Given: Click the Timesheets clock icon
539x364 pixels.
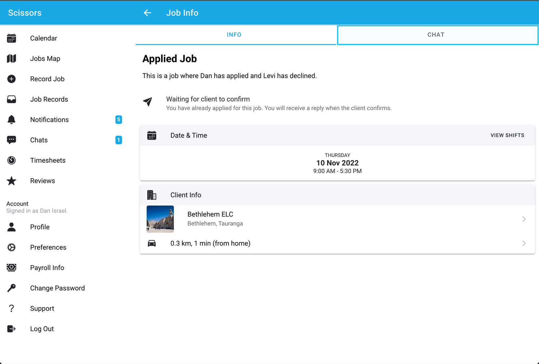Looking at the screenshot, I should [12, 161].
